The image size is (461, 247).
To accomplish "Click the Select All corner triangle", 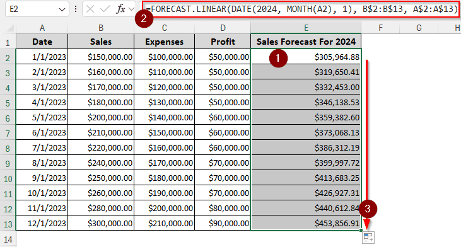I will point(10,28).
